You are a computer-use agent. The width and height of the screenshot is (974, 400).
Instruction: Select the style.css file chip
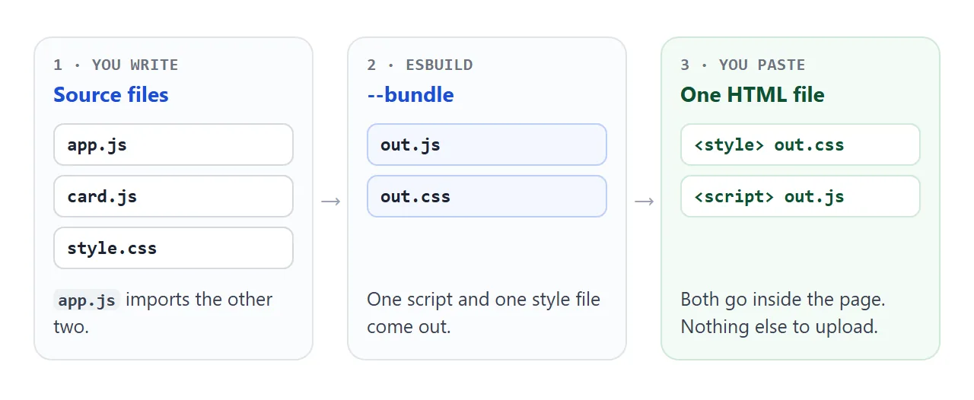click(173, 248)
